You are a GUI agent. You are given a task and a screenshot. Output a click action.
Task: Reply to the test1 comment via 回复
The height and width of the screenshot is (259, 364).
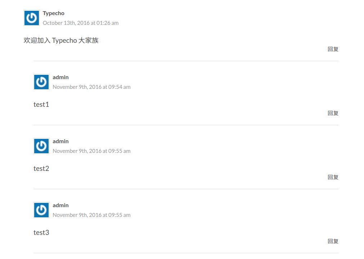(333, 113)
